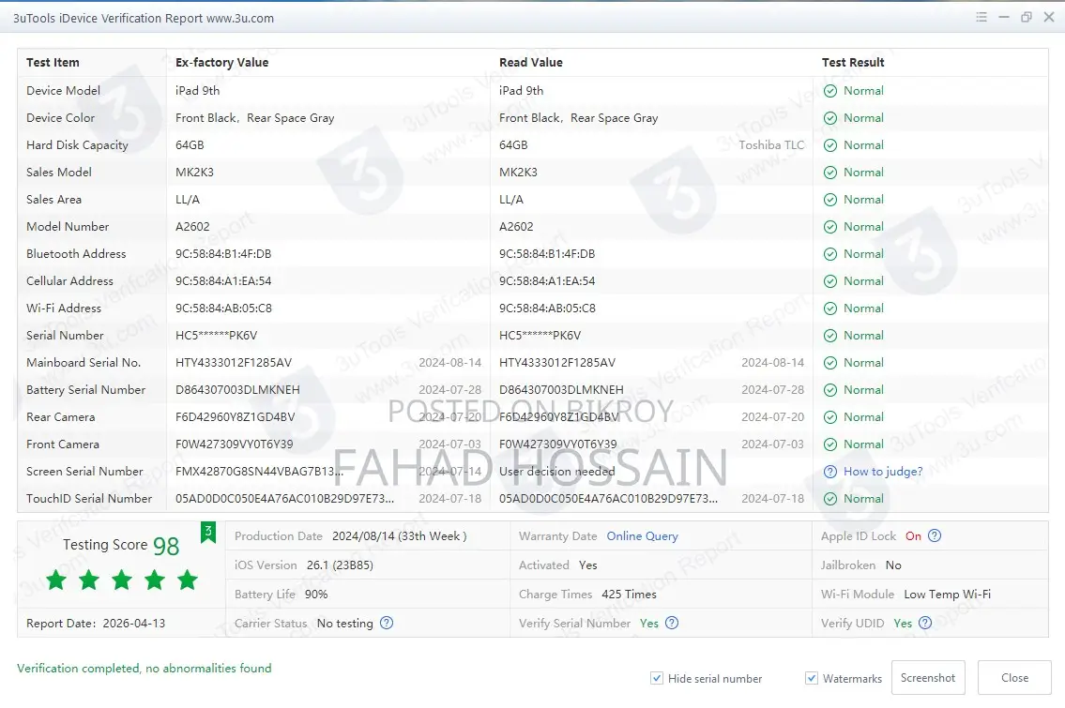The width and height of the screenshot is (1065, 708).
Task: Click the check icon in TouchID Serial Number row
Action: tap(830, 498)
